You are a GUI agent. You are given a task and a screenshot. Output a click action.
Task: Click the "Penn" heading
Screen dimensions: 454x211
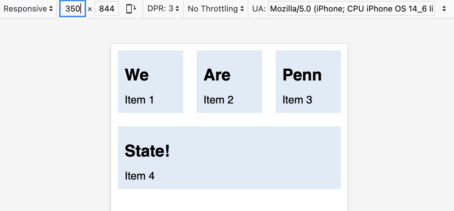pyautogui.click(x=302, y=75)
